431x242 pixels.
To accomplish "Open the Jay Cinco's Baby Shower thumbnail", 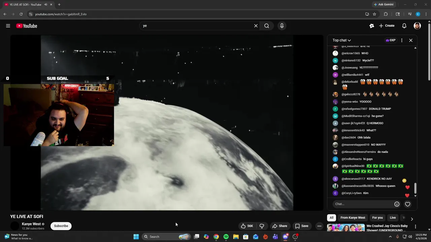I will coord(346,228).
